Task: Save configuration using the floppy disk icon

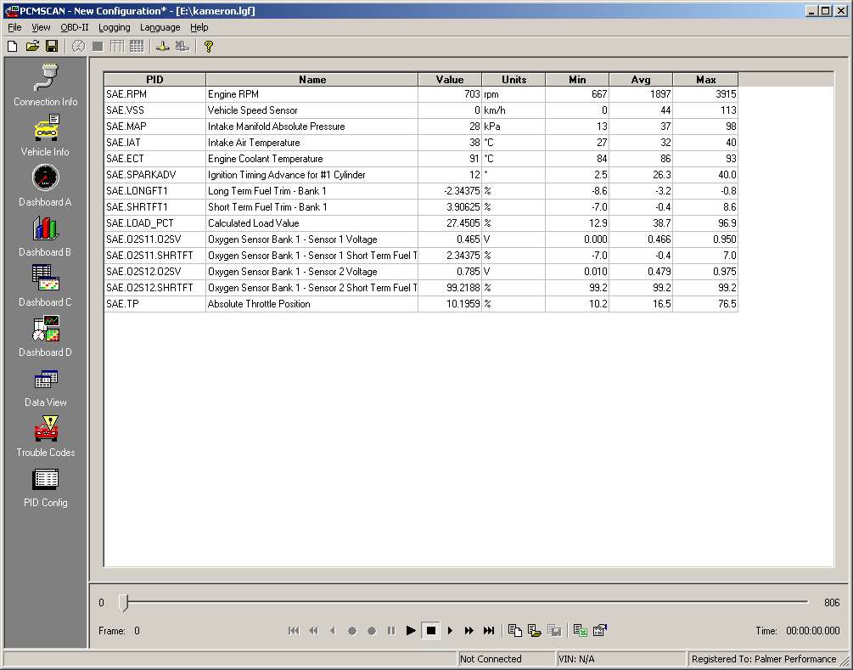Action: pyautogui.click(x=52, y=46)
